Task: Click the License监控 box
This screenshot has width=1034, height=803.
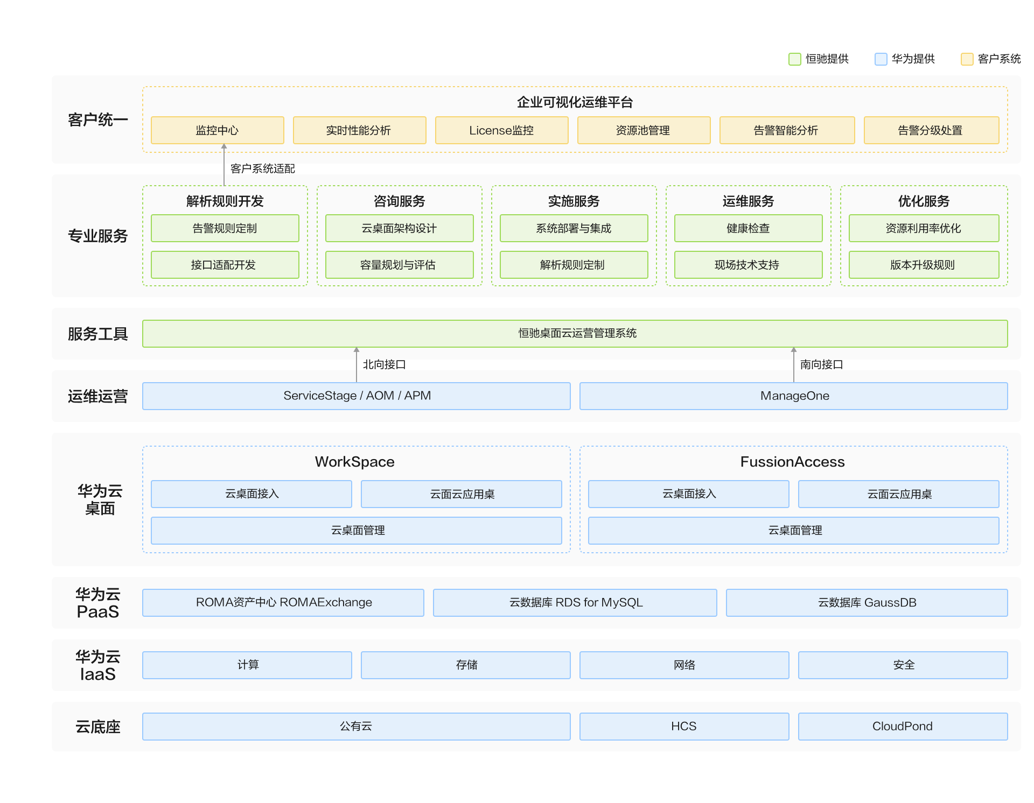Action: (502, 130)
